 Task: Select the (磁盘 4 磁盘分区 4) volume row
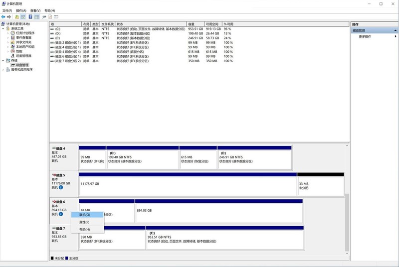[x=142, y=52]
